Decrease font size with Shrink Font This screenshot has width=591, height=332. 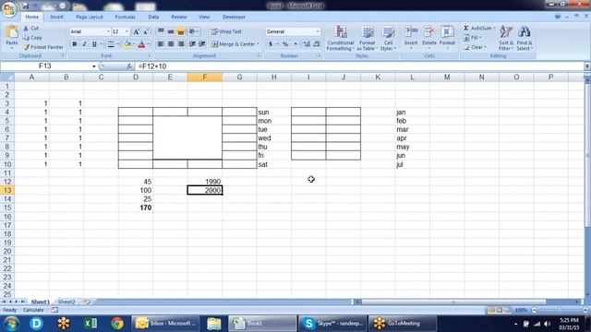[x=146, y=31]
